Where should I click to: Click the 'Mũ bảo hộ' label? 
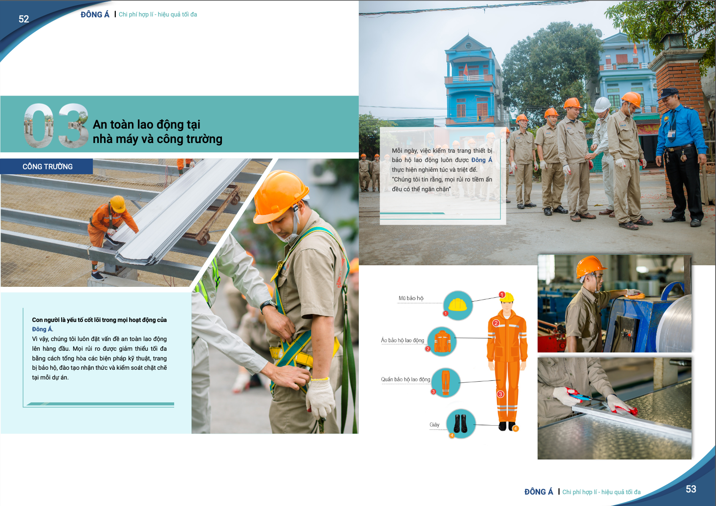tap(410, 298)
